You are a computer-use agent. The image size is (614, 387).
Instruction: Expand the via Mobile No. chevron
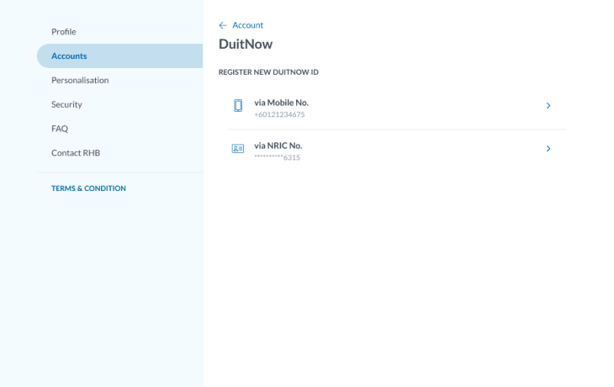click(548, 106)
